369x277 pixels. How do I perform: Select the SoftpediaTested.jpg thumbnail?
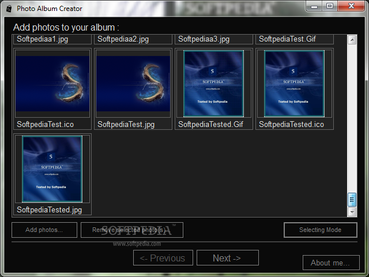click(x=52, y=169)
